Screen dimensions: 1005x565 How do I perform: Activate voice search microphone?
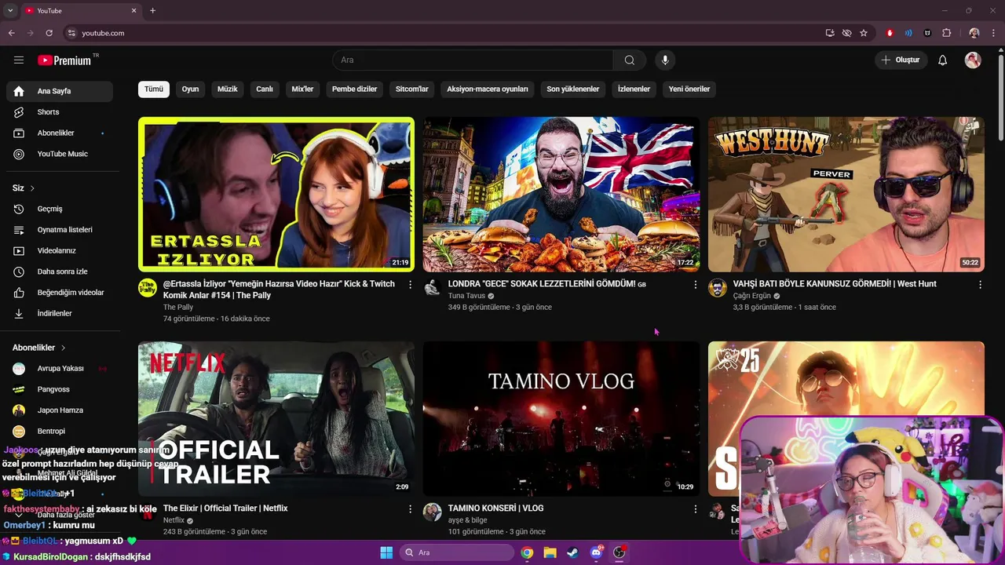pos(665,60)
